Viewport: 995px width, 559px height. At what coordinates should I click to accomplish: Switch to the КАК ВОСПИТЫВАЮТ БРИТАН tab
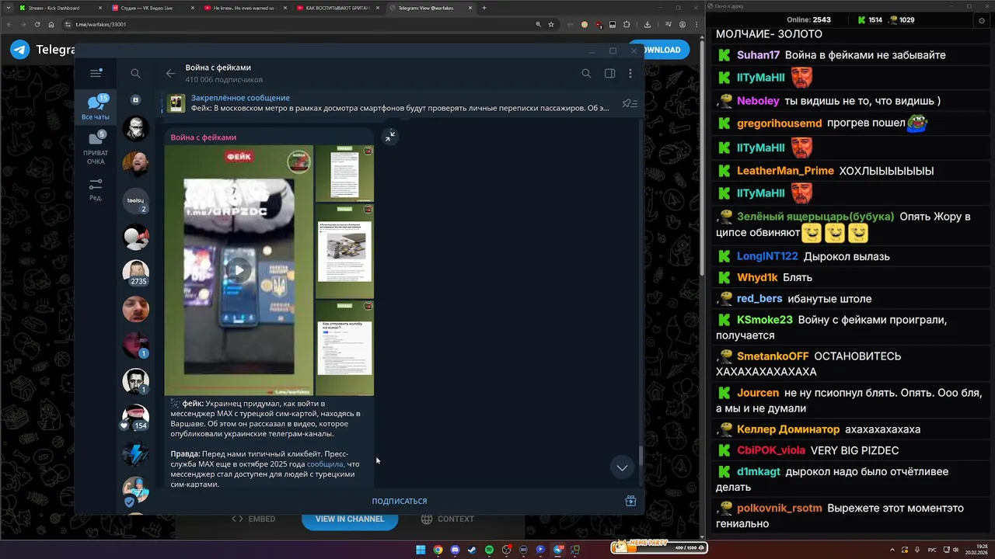coord(337,8)
